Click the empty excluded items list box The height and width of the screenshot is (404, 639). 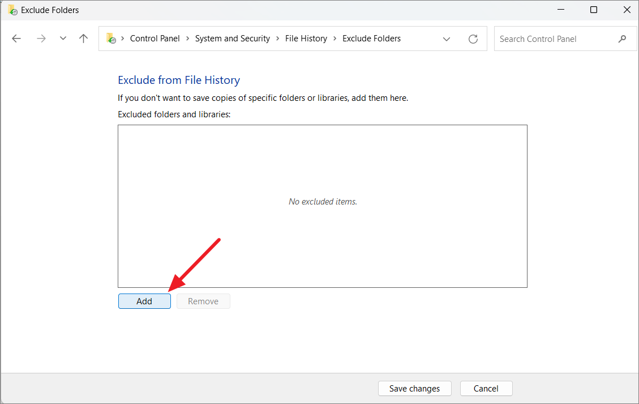[323, 206]
